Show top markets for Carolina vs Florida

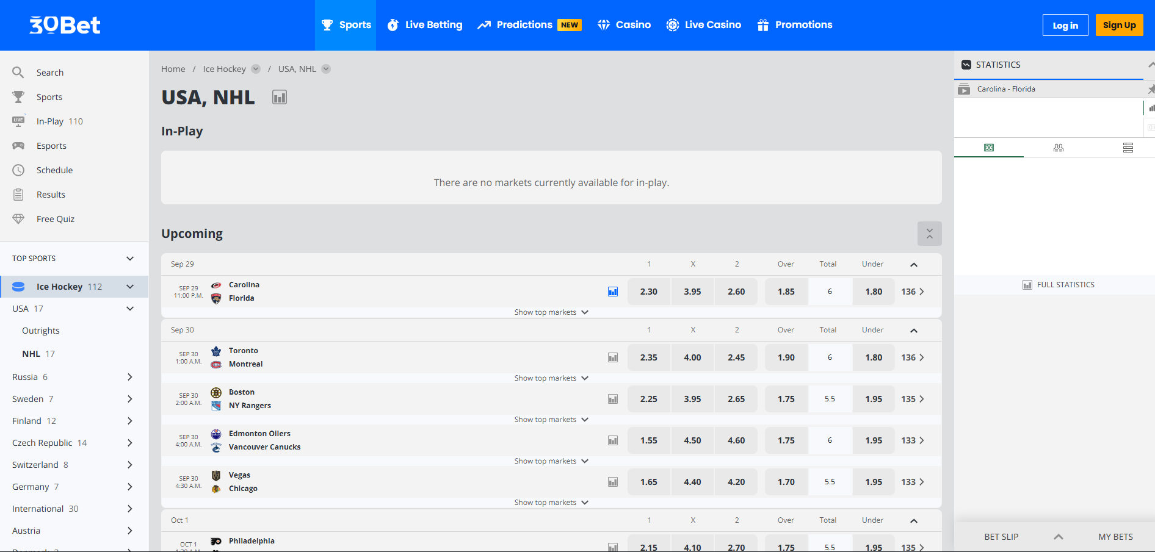(x=551, y=312)
